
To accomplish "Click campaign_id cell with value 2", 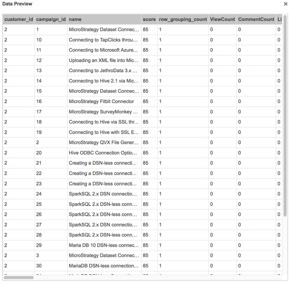I will [x=51, y=143].
